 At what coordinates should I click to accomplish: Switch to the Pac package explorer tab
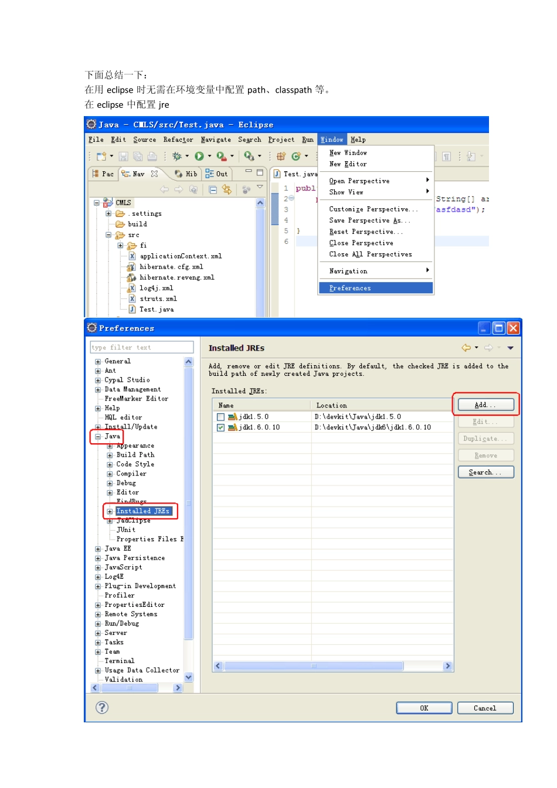point(103,174)
